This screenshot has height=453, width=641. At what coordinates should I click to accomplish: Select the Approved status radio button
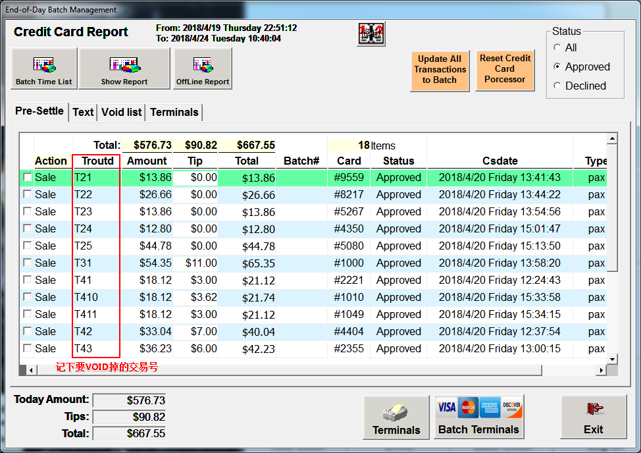tap(557, 67)
